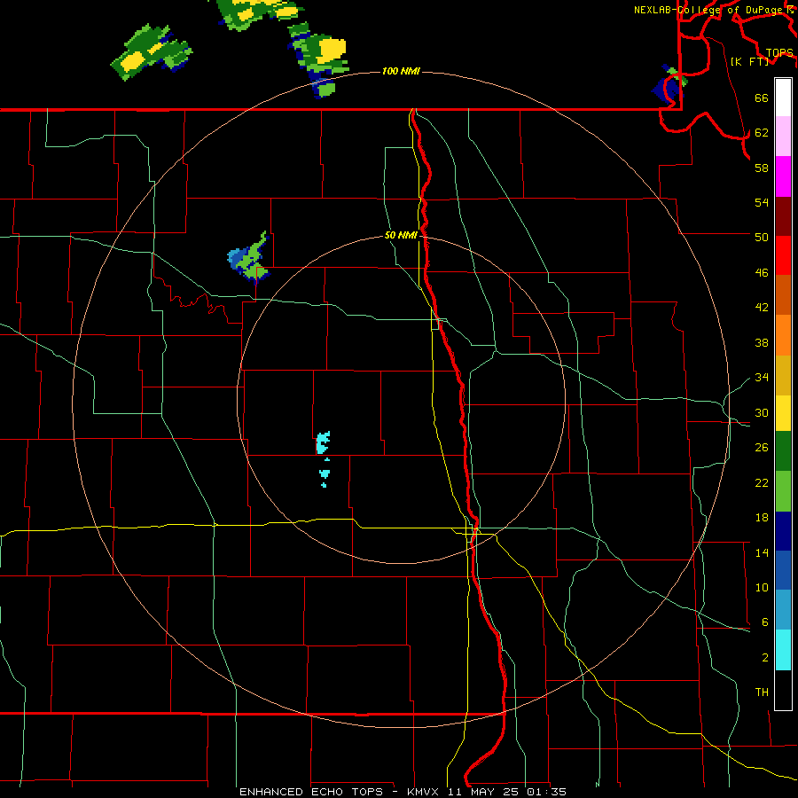The image size is (798, 798).
Task: Click the light pink legend swatch
Action: (783, 137)
